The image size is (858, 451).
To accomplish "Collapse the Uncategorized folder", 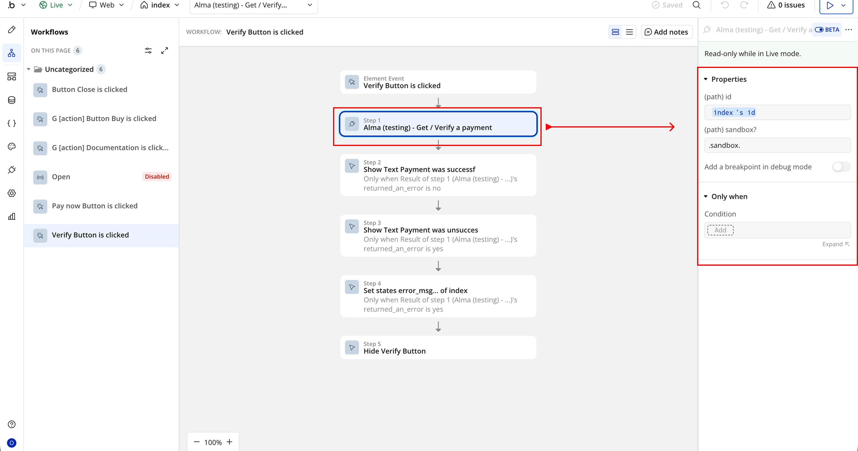I will 29,69.
